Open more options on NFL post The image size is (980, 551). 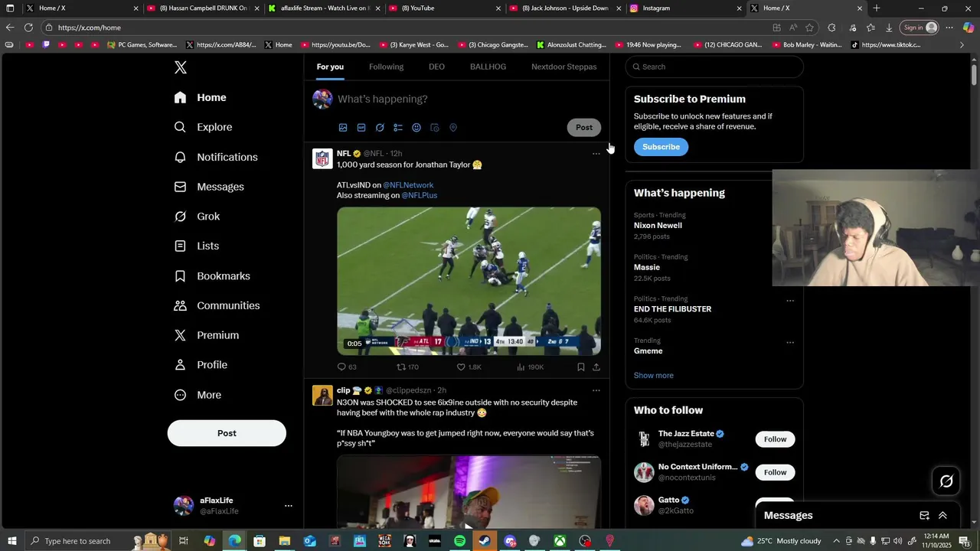click(x=596, y=154)
